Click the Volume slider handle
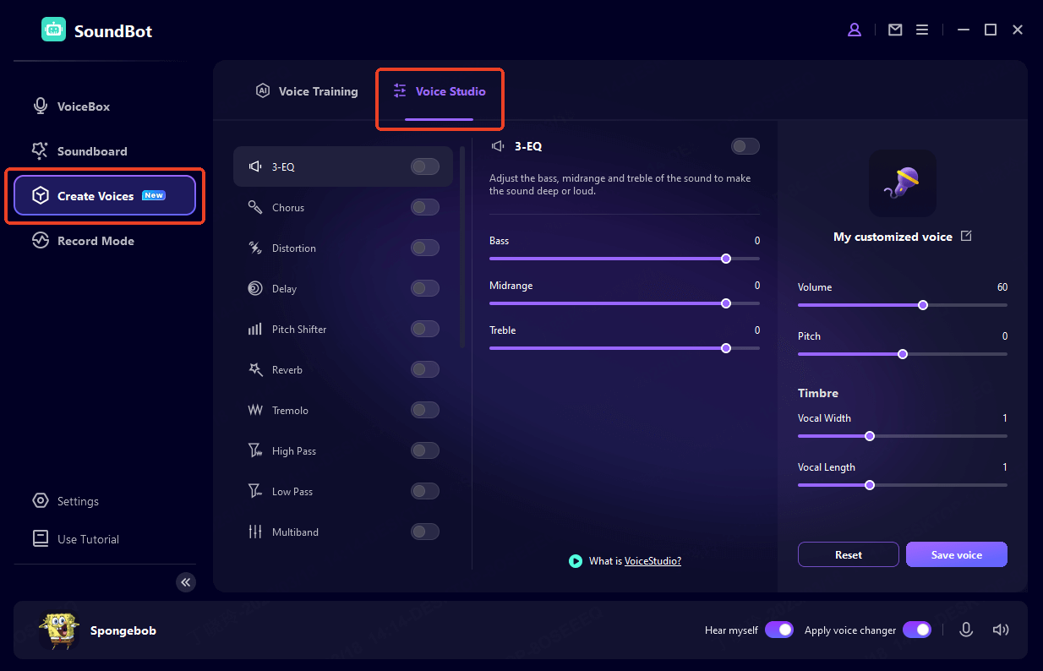Viewport: 1043px width, 671px height. click(923, 305)
